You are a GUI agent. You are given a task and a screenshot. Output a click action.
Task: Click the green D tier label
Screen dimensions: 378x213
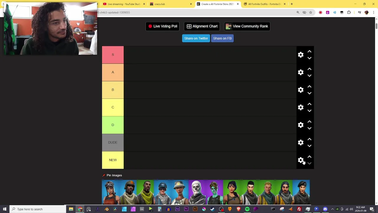point(113,125)
